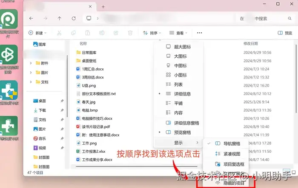
Task: Select 超大图标 view option
Action: coord(178,47)
